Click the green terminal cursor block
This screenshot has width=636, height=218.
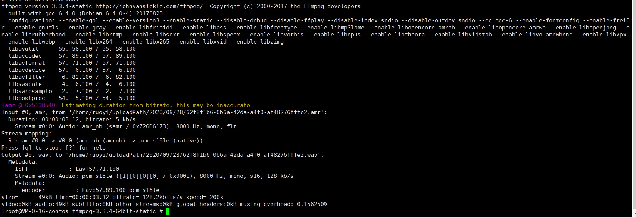pos(168,211)
